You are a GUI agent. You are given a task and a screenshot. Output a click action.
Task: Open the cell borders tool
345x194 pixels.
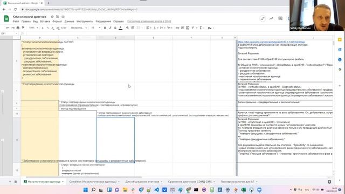pyautogui.click(x=133, y=28)
